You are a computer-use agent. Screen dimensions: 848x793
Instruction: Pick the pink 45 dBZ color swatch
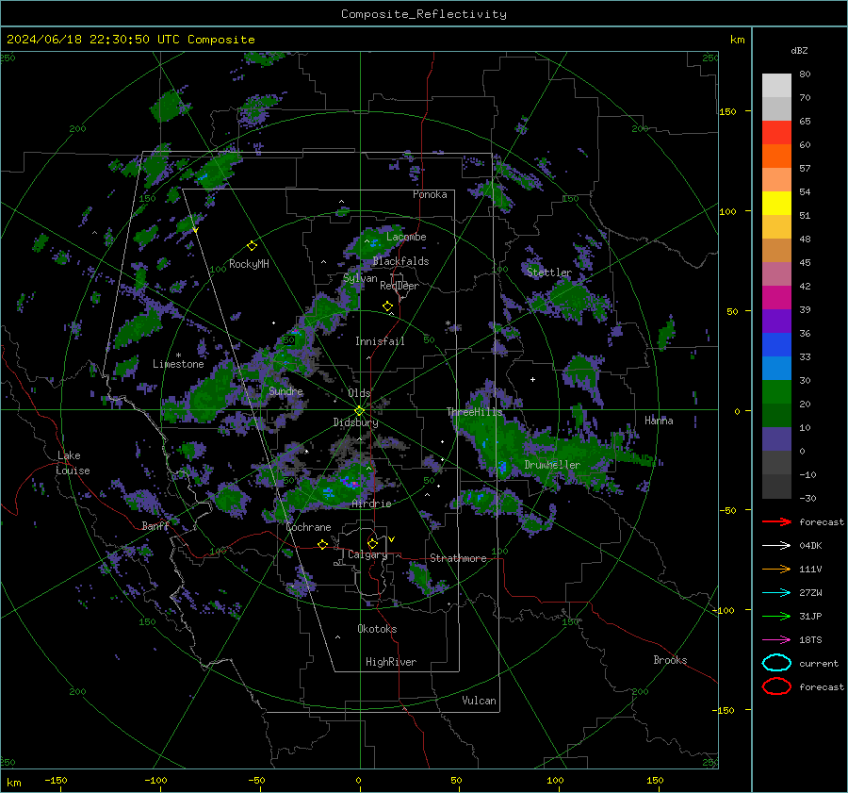(776, 273)
